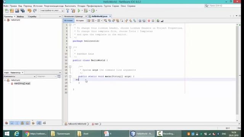Open the Компоненты dropdown in Navigator

click(x=19, y=76)
